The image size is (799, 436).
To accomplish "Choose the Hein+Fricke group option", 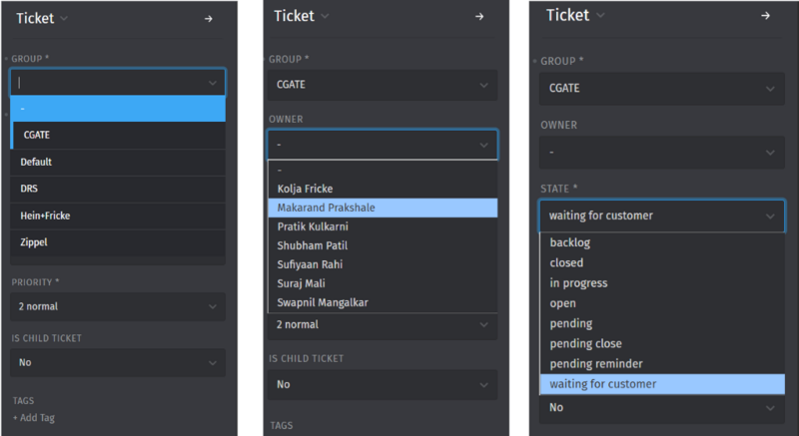I will click(x=45, y=215).
